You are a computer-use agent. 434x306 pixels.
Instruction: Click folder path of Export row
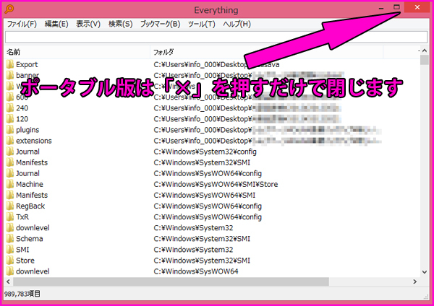coord(216,64)
